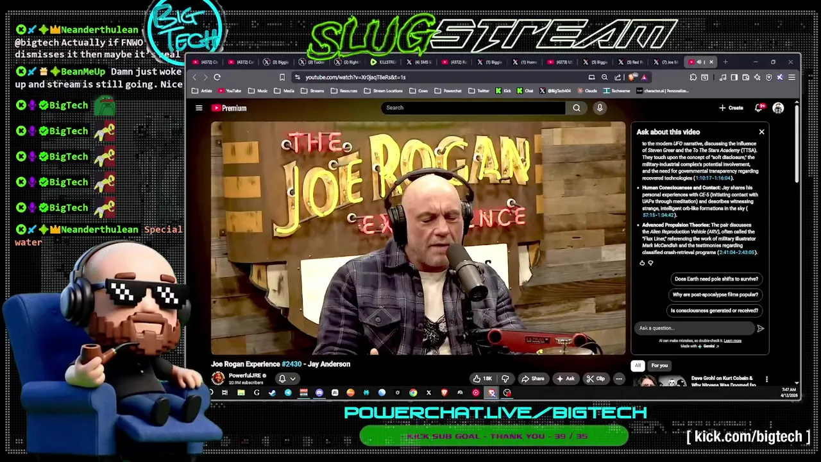Open File Explorer folder on taskbar
The image size is (821, 462).
241,393
